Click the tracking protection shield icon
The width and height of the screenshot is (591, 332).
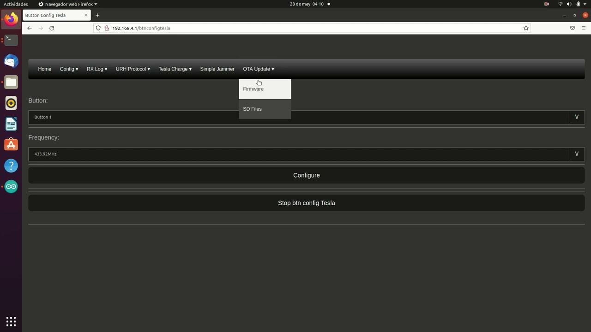click(x=98, y=28)
